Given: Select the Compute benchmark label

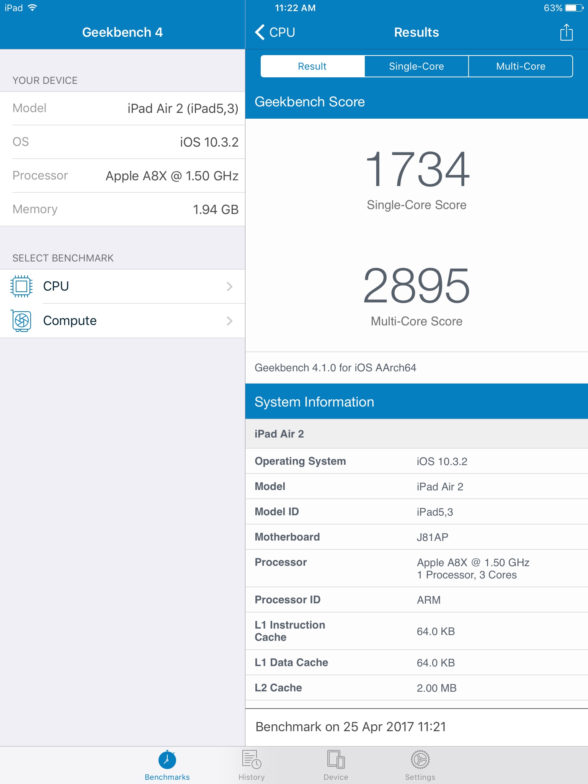Looking at the screenshot, I should (70, 321).
